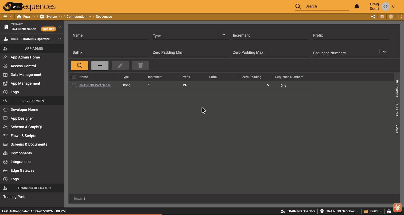Expand the Sequence Numbers filter dropdown
This screenshot has height=215, width=404.
[x=384, y=52]
